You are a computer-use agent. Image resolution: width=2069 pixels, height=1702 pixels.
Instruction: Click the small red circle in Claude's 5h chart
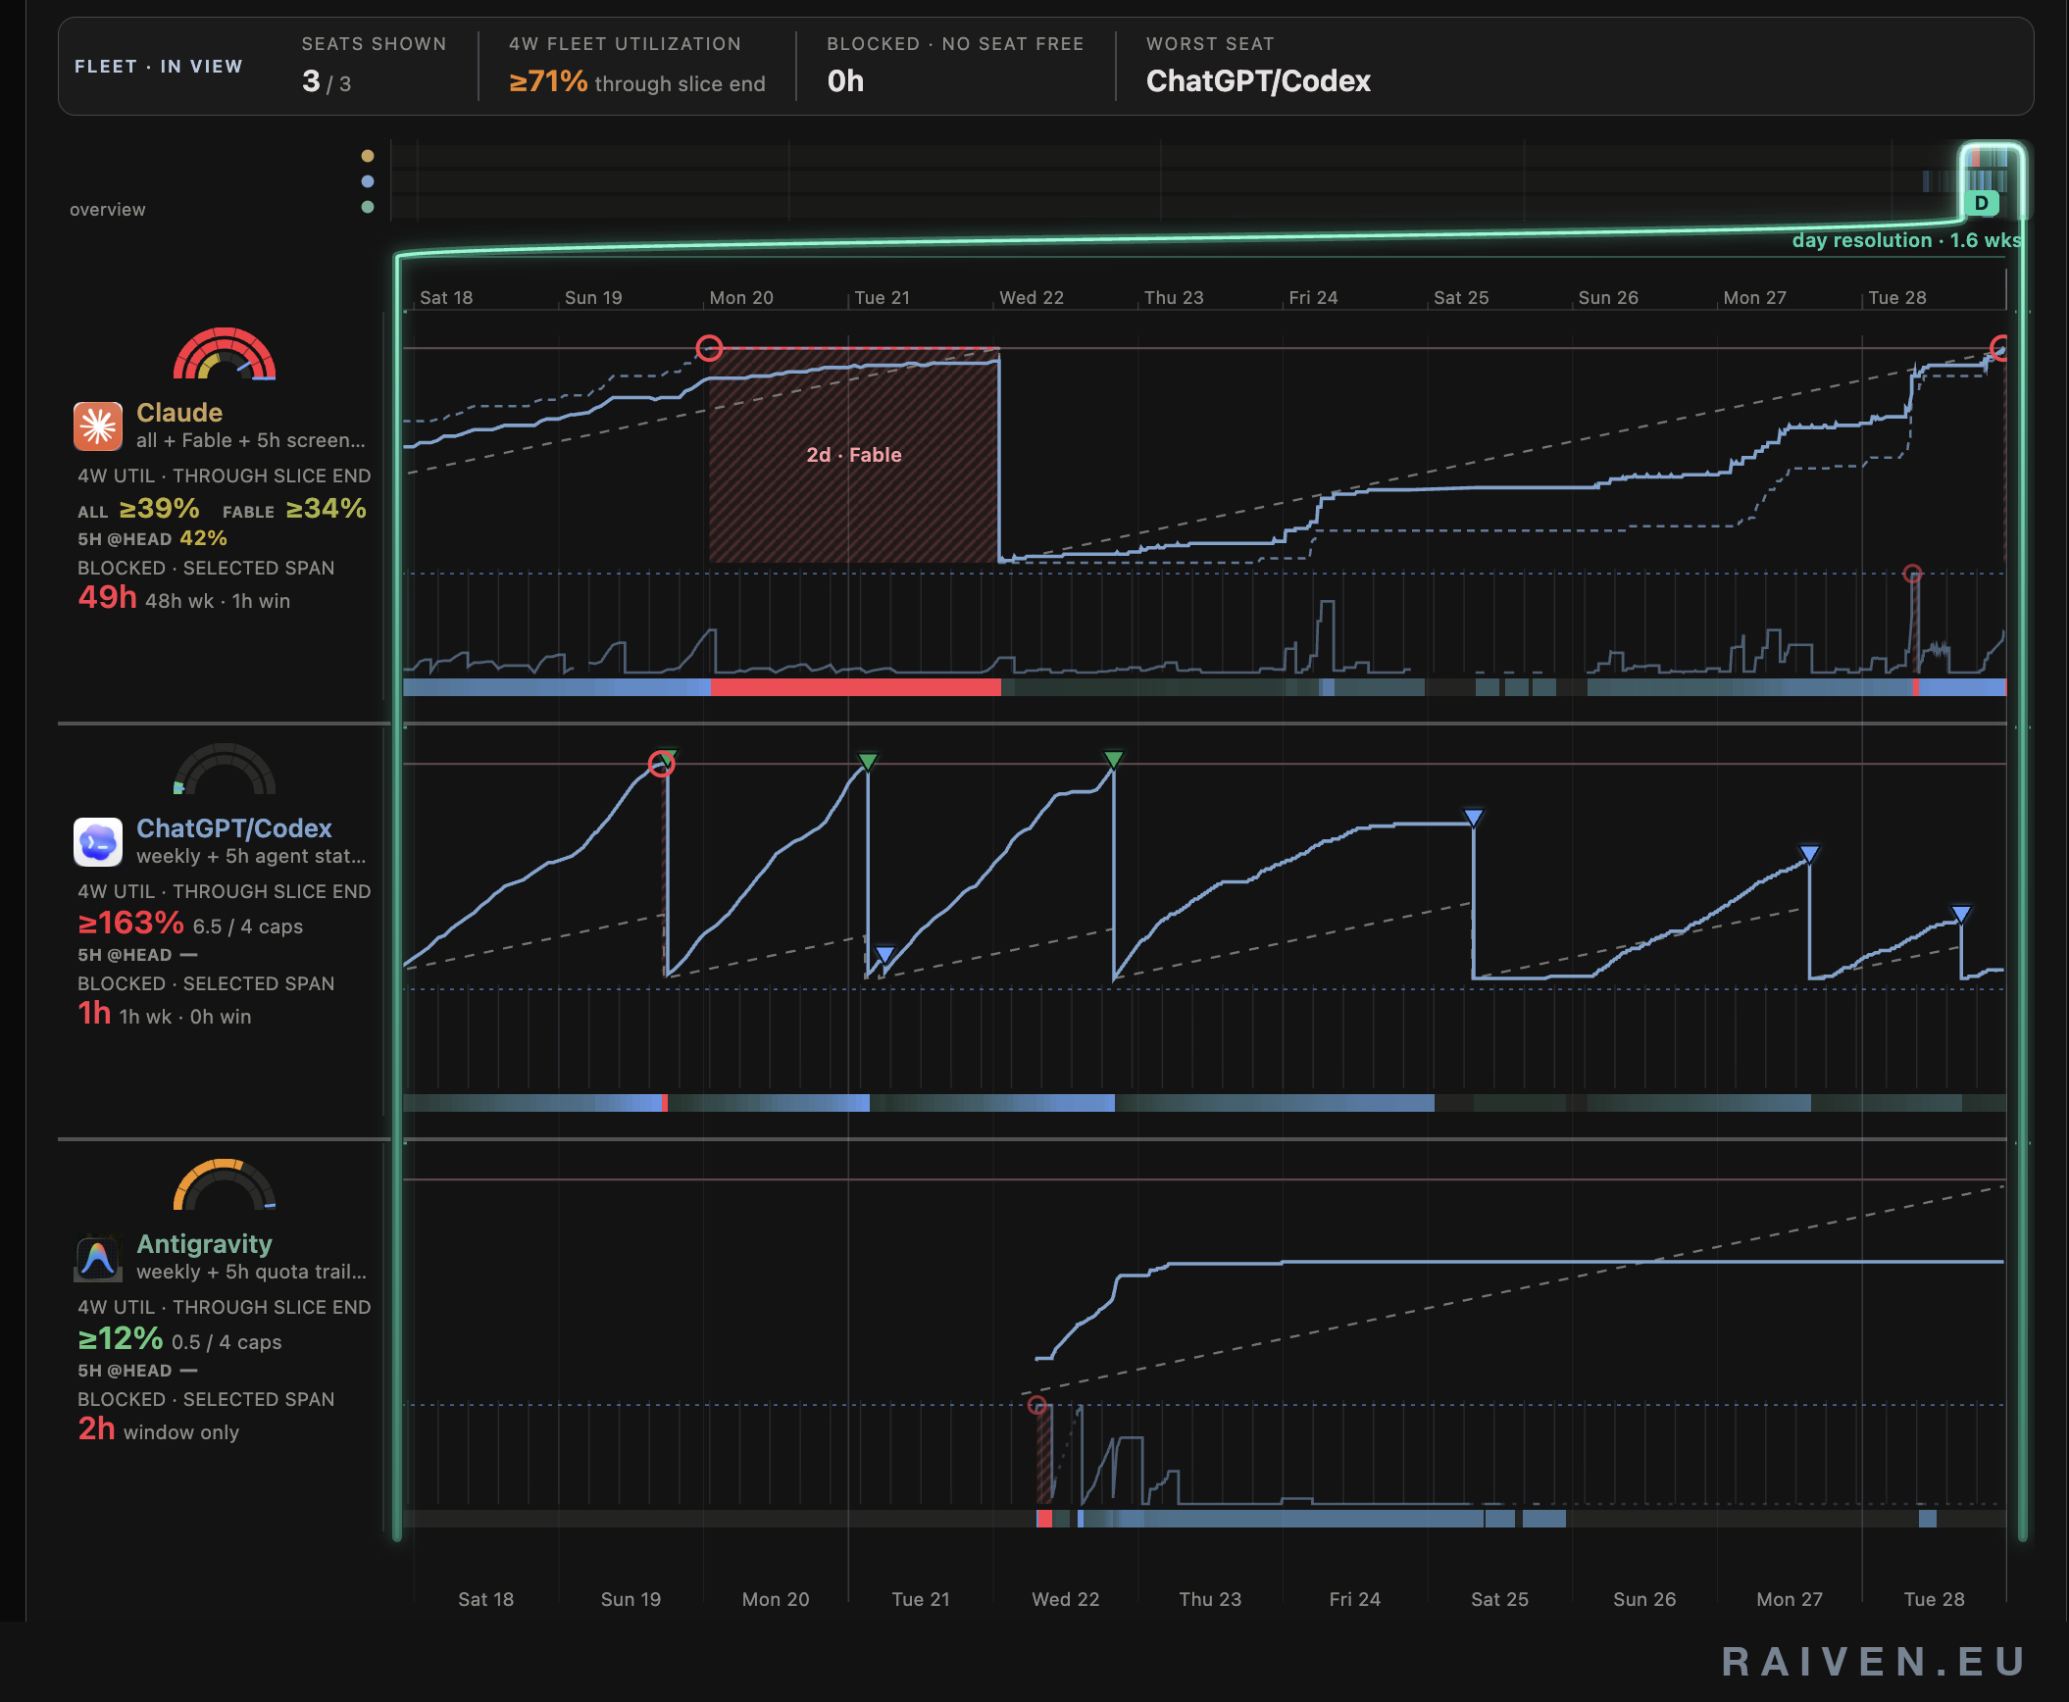1912,574
